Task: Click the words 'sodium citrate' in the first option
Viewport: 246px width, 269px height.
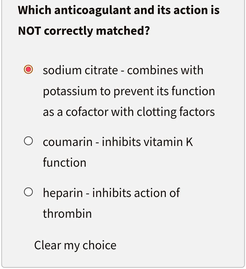Action: pos(81,70)
